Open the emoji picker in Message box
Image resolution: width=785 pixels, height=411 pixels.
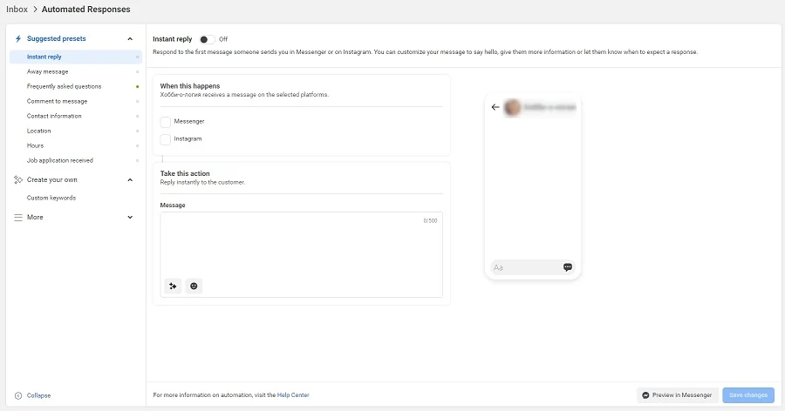click(194, 286)
